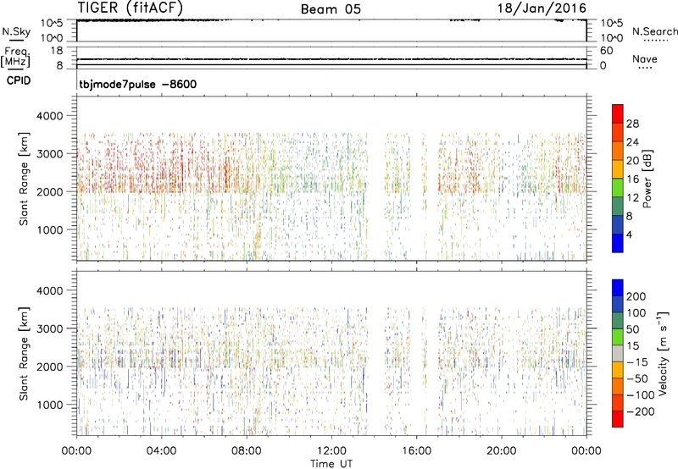Pick the power colorbar segment between 4 and 8
The image size is (678, 469).
pyautogui.click(x=618, y=224)
